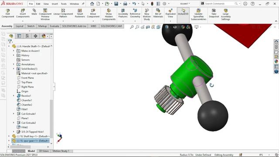Open the DimXpertManager tab

click(35, 36)
